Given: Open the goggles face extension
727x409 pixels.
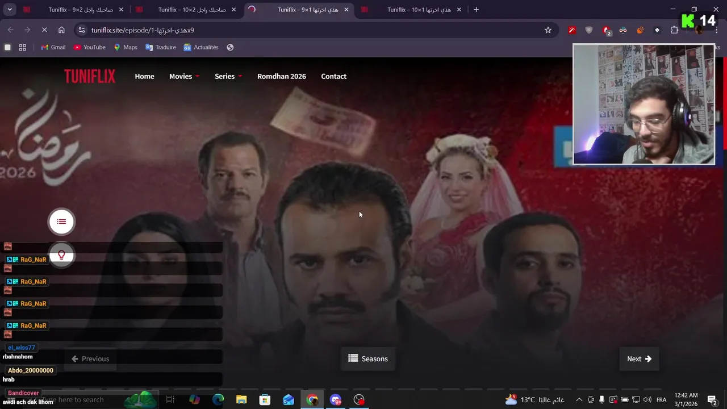Looking at the screenshot, I should 623,30.
